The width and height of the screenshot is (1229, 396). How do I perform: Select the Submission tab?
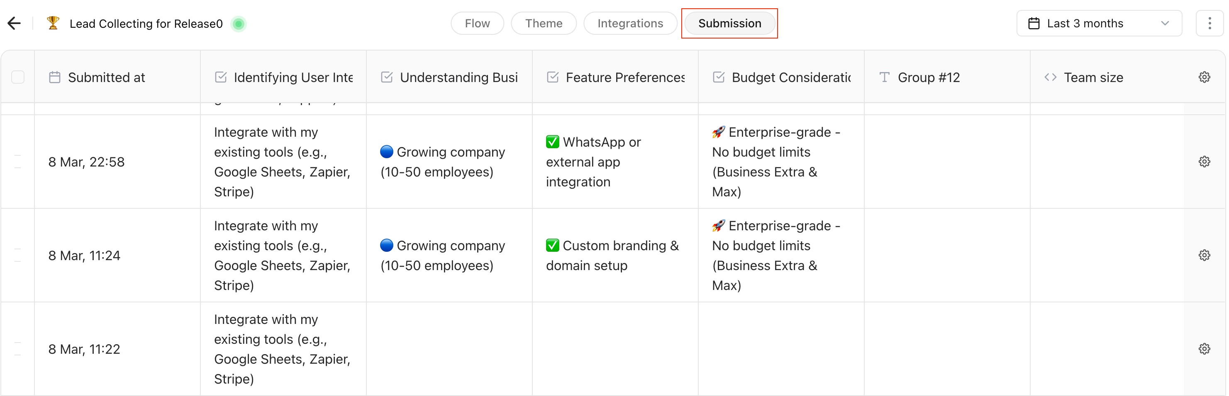click(x=729, y=23)
